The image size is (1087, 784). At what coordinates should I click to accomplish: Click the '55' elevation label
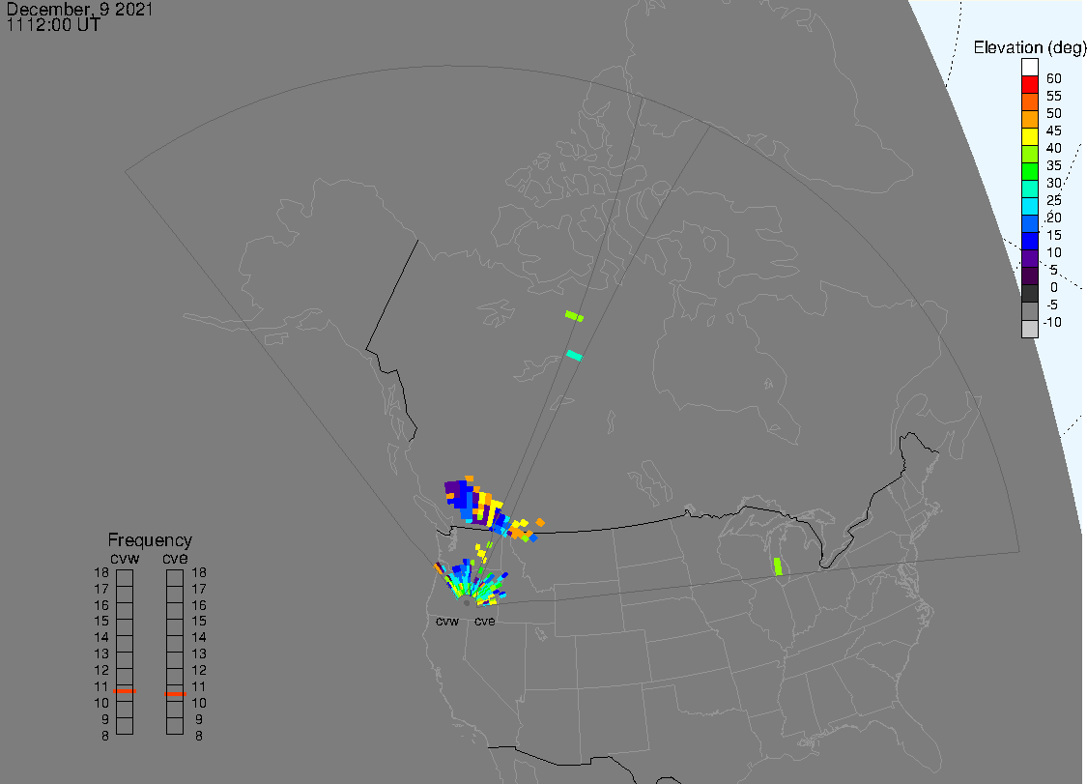1054,96
